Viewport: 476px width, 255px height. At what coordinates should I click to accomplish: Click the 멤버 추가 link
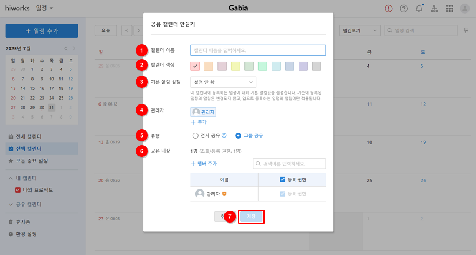click(x=204, y=164)
